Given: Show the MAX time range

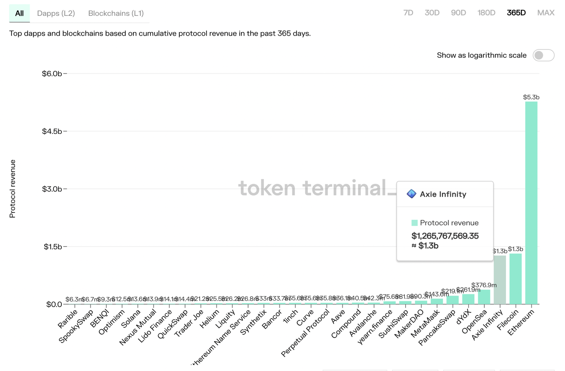Looking at the screenshot, I should coord(546,13).
